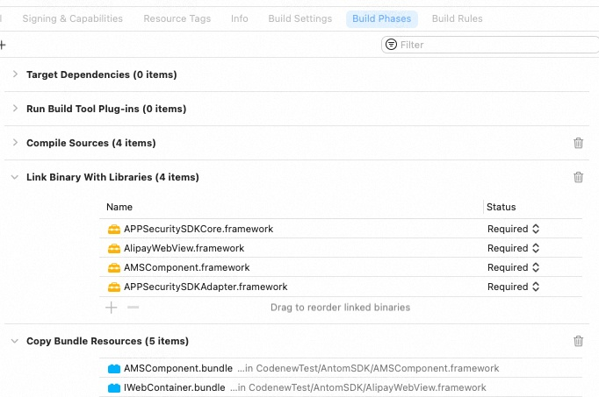The width and height of the screenshot is (599, 397).
Task: Expand Run Build Tool Plug-ins section
Action: pyautogui.click(x=15, y=109)
